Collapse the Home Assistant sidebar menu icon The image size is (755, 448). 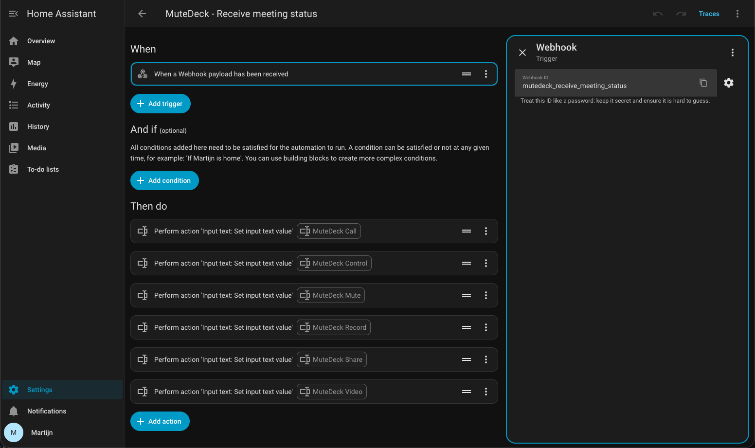pyautogui.click(x=14, y=14)
